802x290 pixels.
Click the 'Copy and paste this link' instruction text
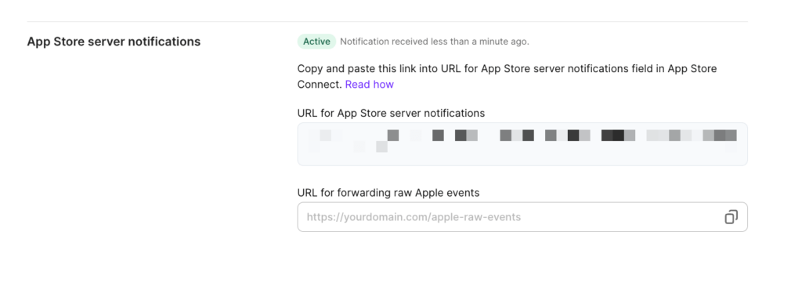pyautogui.click(x=507, y=76)
